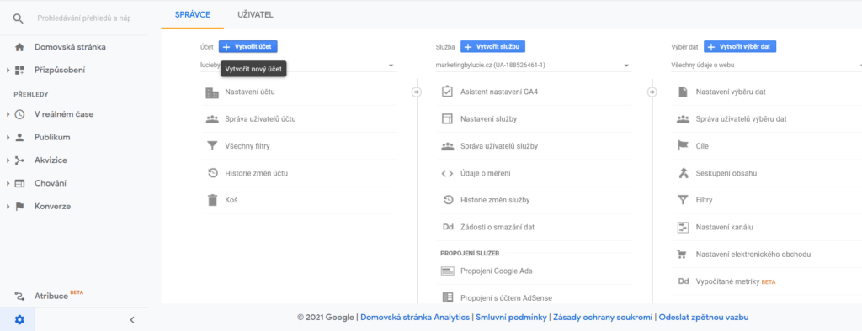Open the Smluvní podmínky footer link

(511, 318)
